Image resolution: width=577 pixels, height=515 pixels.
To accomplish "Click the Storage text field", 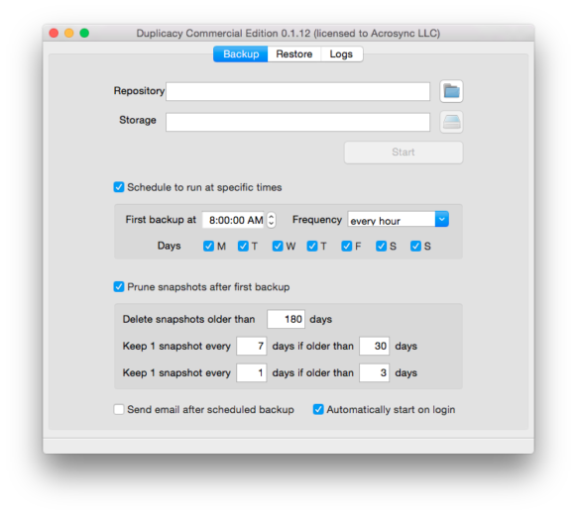I will 297,122.
